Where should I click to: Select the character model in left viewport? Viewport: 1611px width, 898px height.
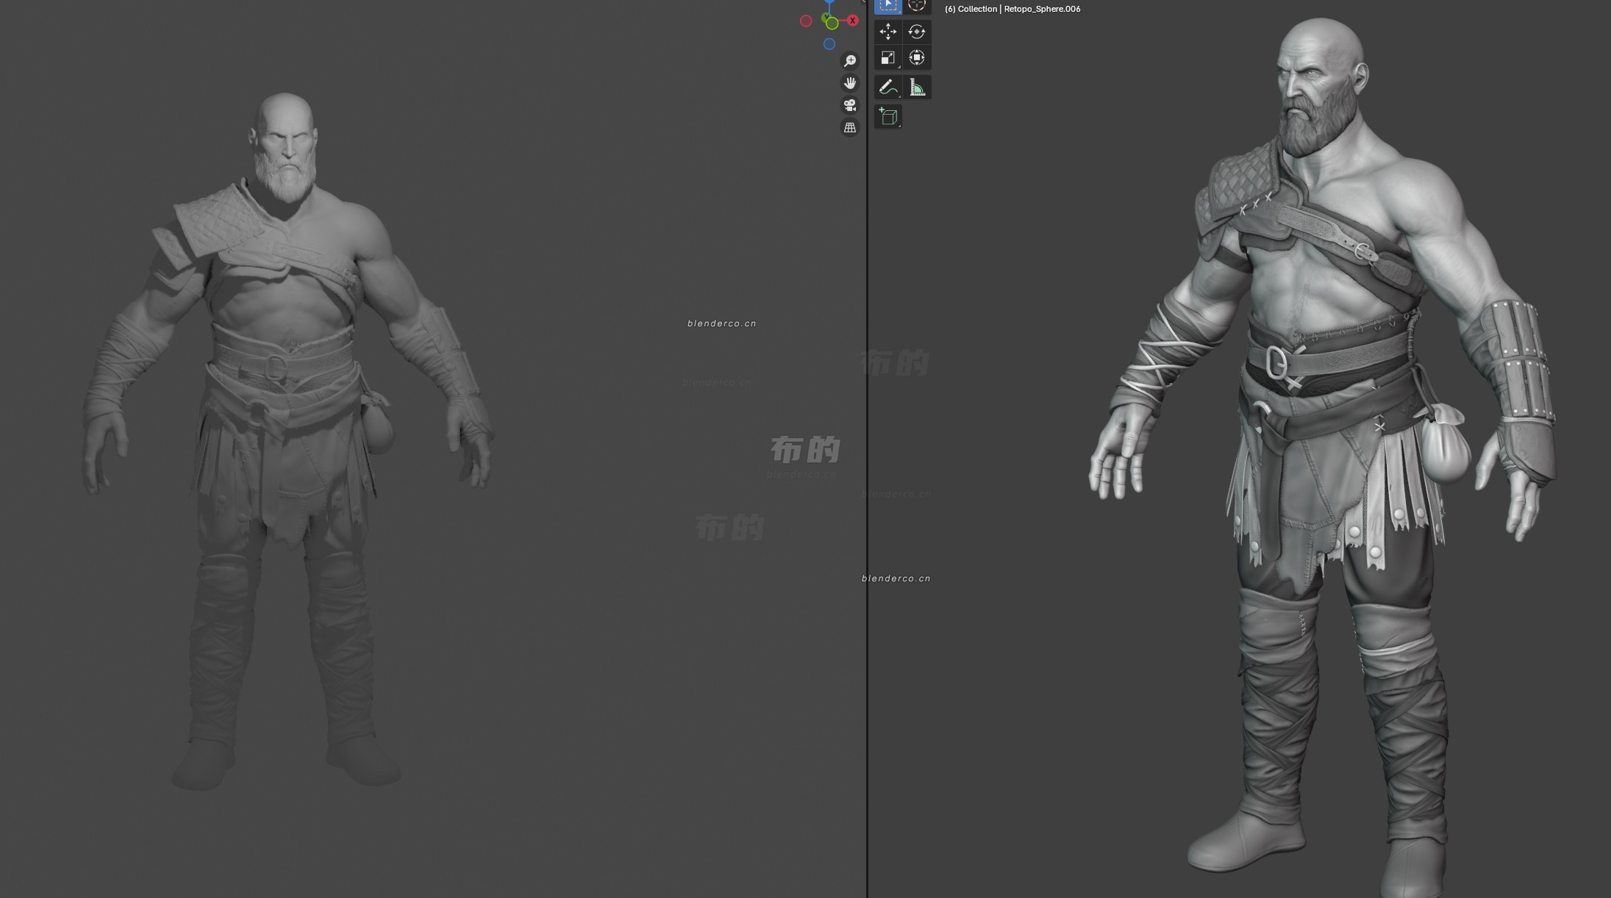coord(287,441)
